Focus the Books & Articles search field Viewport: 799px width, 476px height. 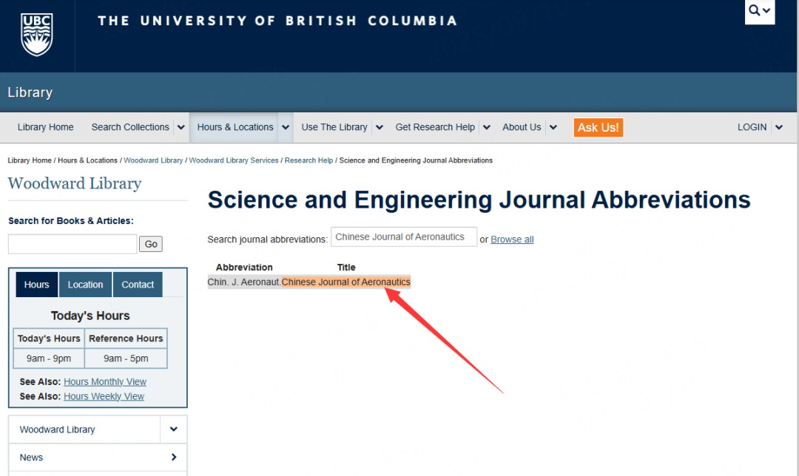pyautogui.click(x=73, y=244)
